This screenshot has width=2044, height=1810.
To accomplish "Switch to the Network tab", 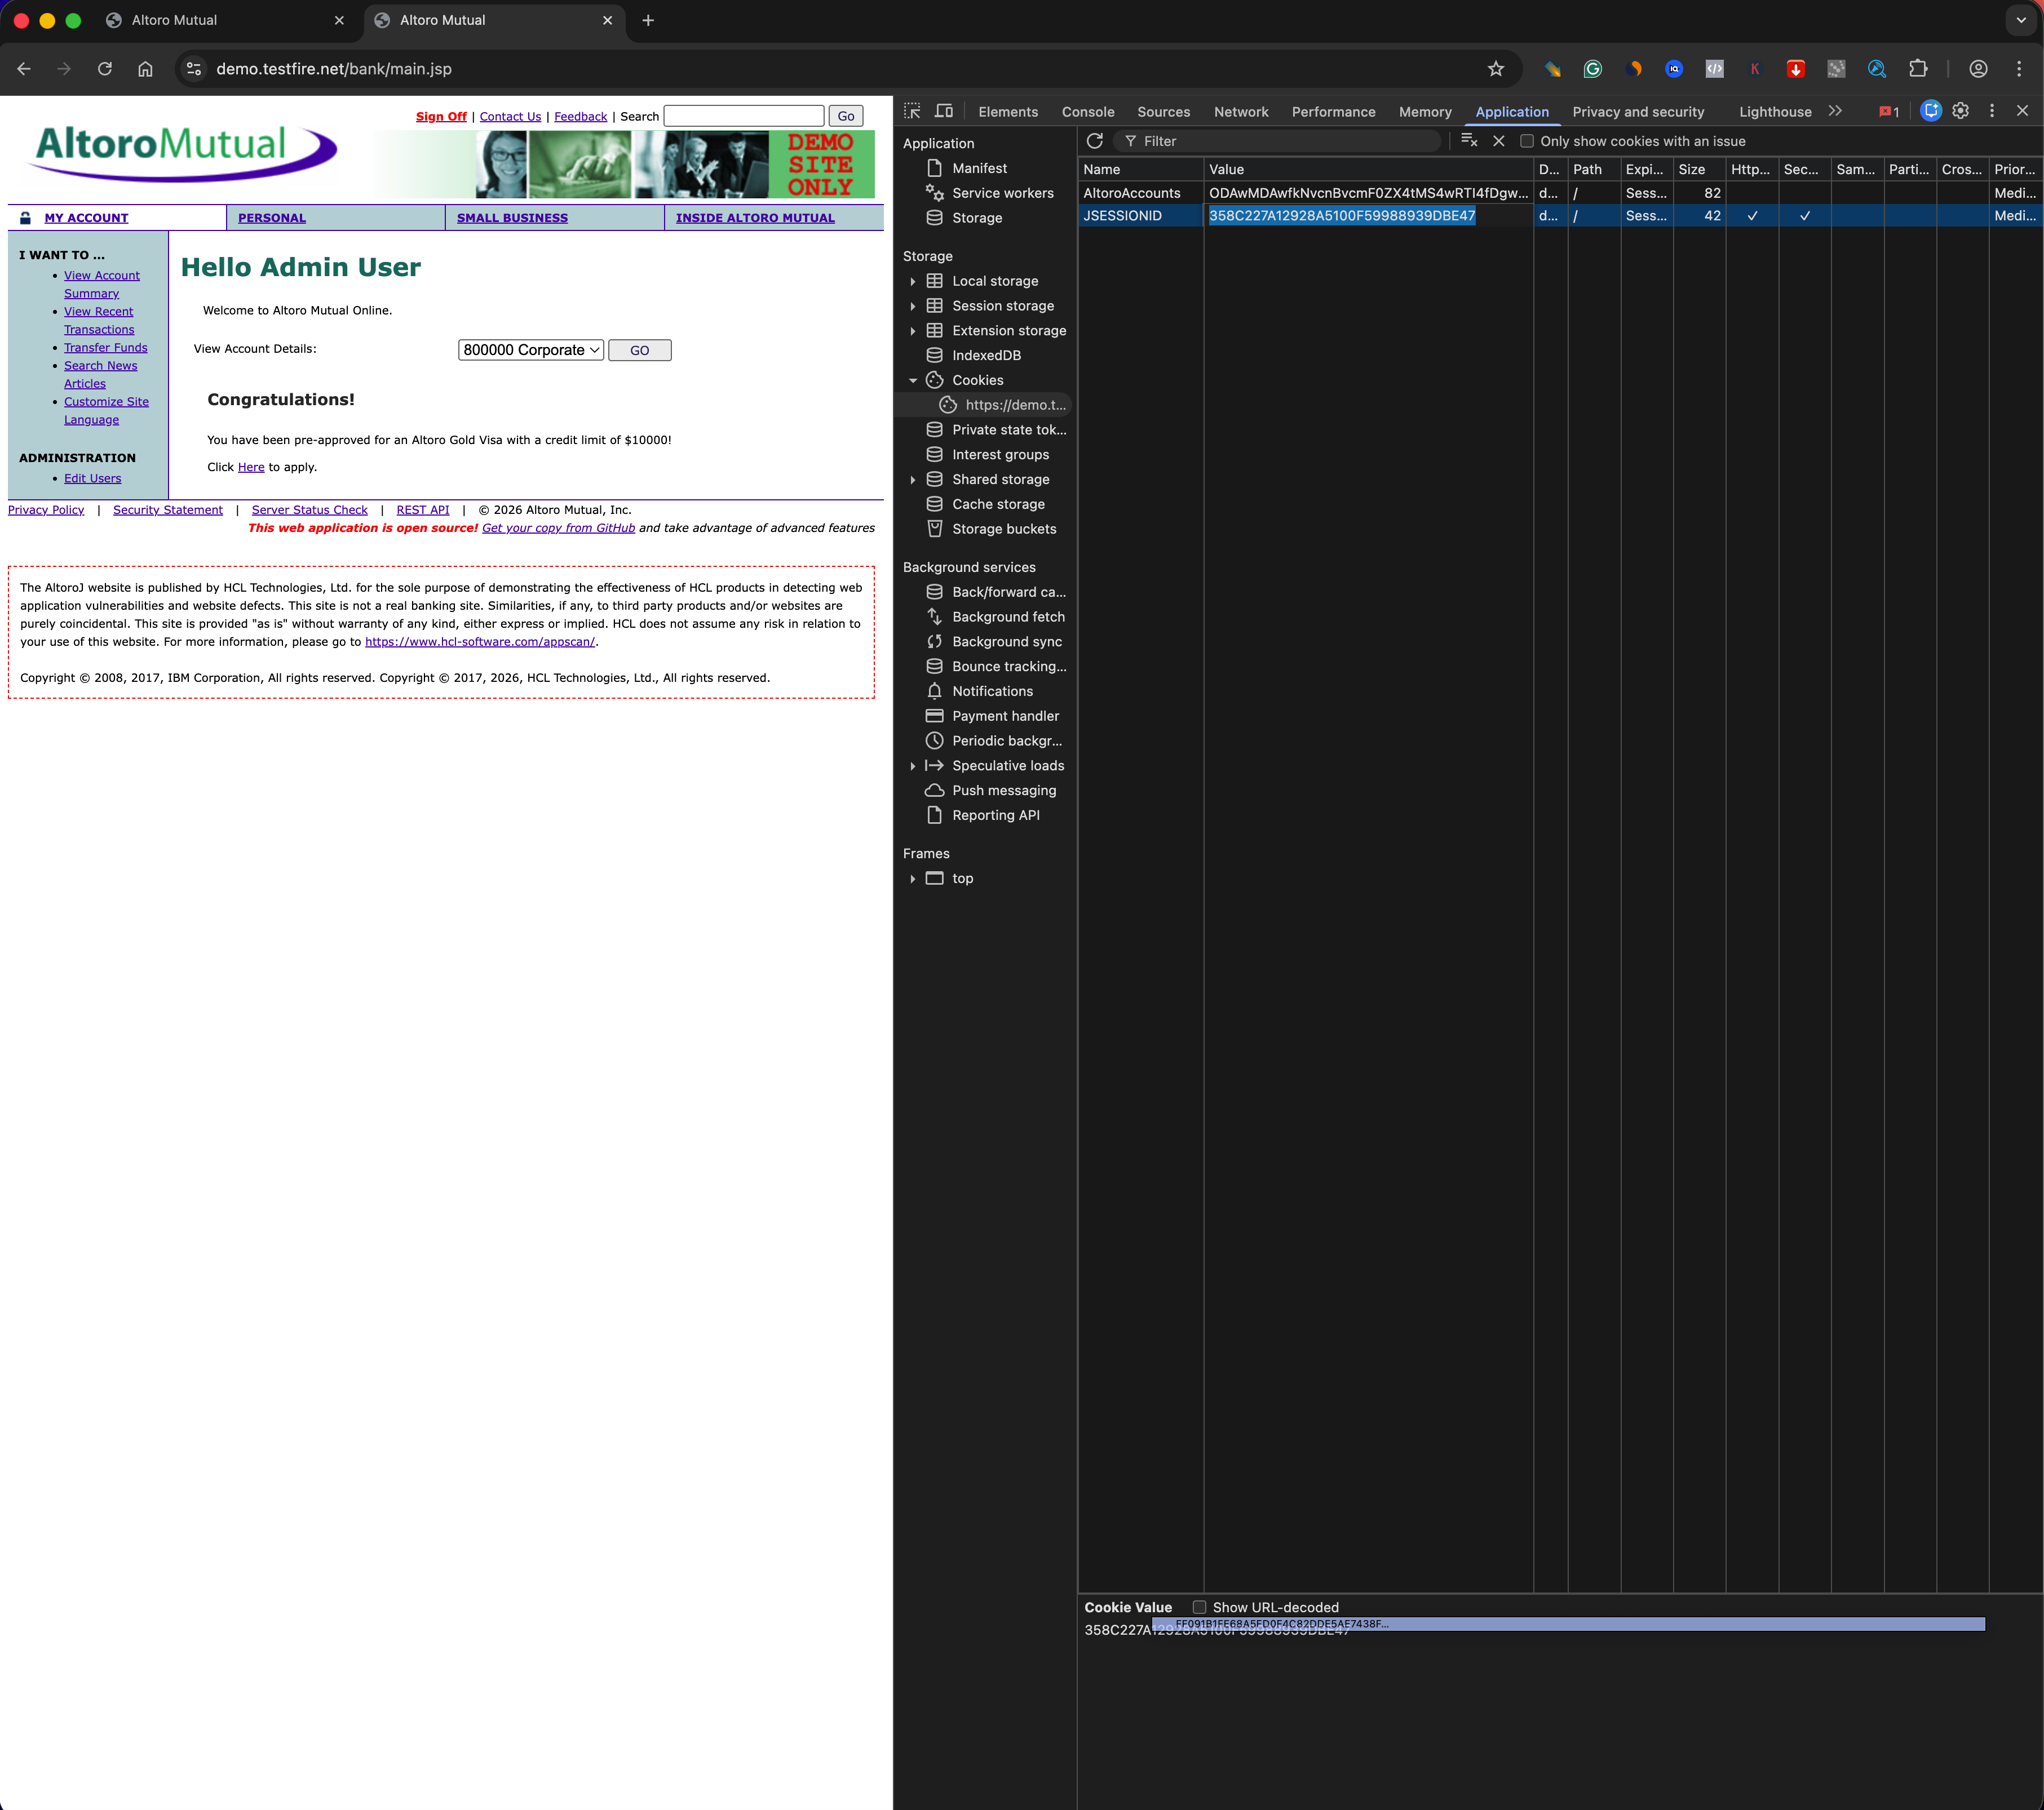I will 1240,112.
